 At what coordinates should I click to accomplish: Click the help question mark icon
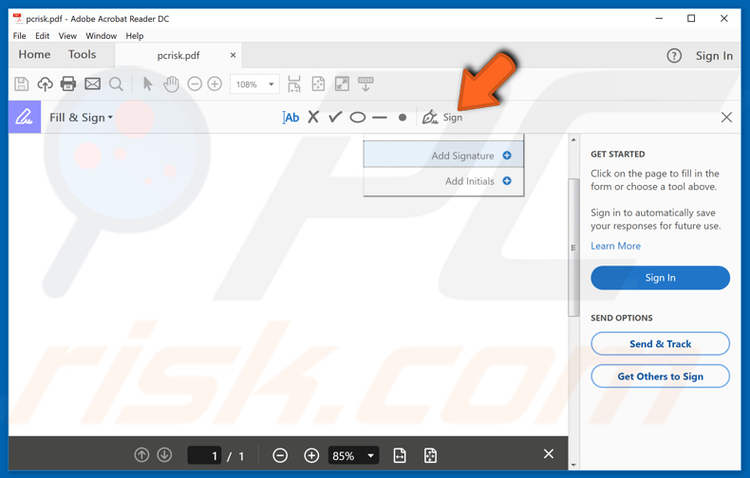[674, 56]
